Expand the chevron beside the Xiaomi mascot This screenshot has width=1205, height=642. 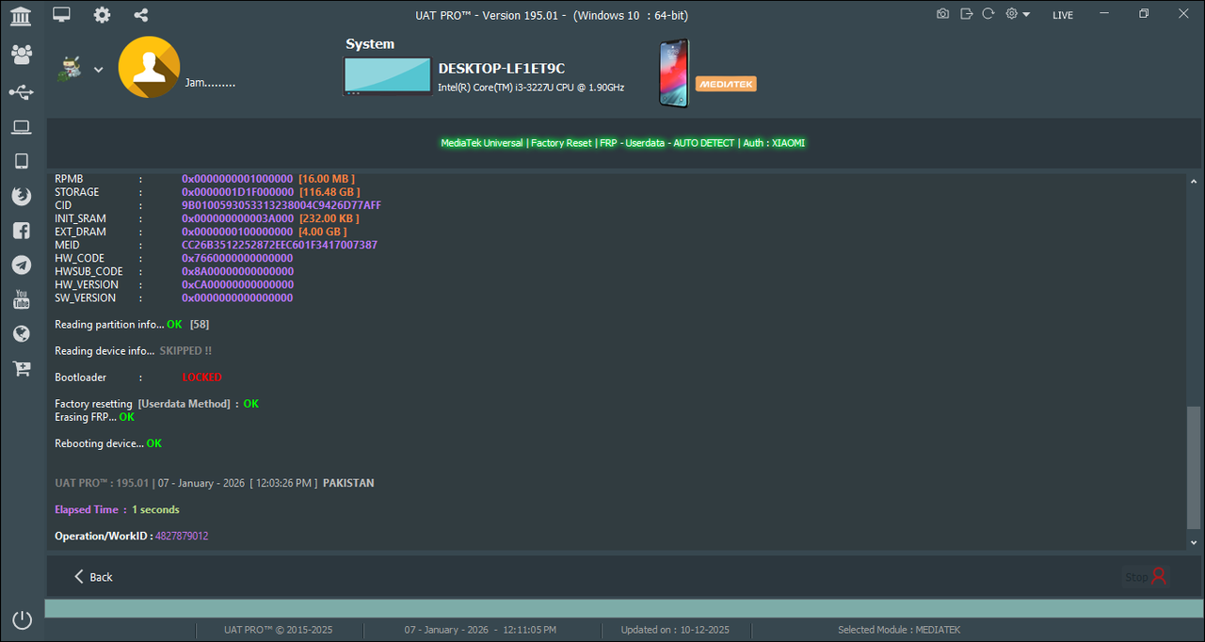point(98,70)
